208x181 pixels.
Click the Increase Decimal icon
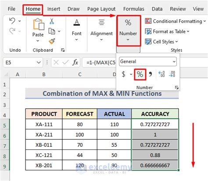[161, 74]
